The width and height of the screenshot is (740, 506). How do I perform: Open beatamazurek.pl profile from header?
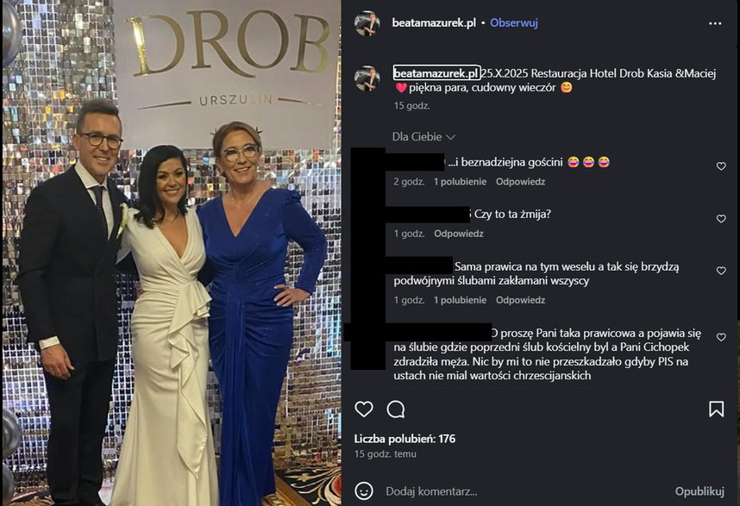(x=434, y=22)
